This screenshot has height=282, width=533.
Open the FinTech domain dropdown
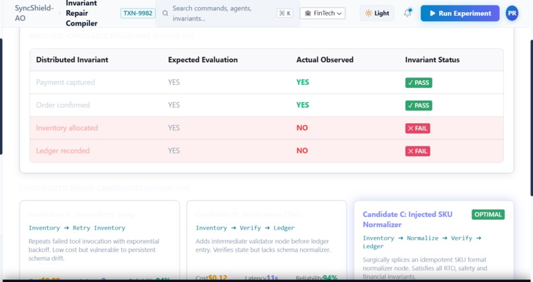click(x=323, y=13)
